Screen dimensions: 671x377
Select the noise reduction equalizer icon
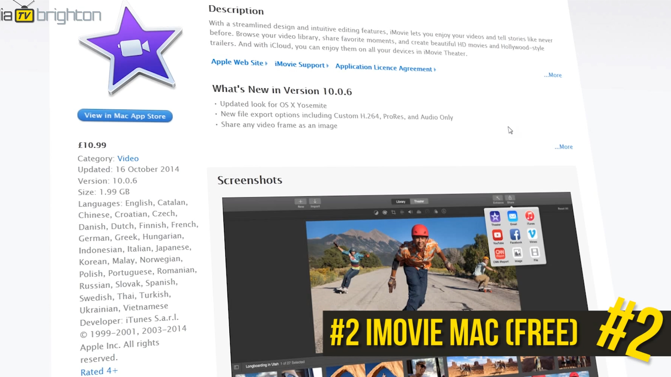pos(419,212)
